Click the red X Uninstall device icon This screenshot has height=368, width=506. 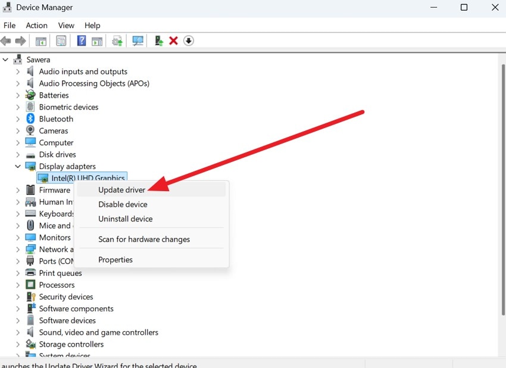pos(173,40)
